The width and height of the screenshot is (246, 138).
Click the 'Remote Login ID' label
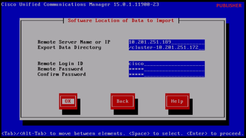60,64
